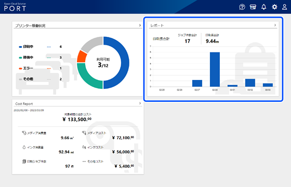This screenshot has width=291, height=187.
Task: Open the user account icon
Action: [285, 7]
